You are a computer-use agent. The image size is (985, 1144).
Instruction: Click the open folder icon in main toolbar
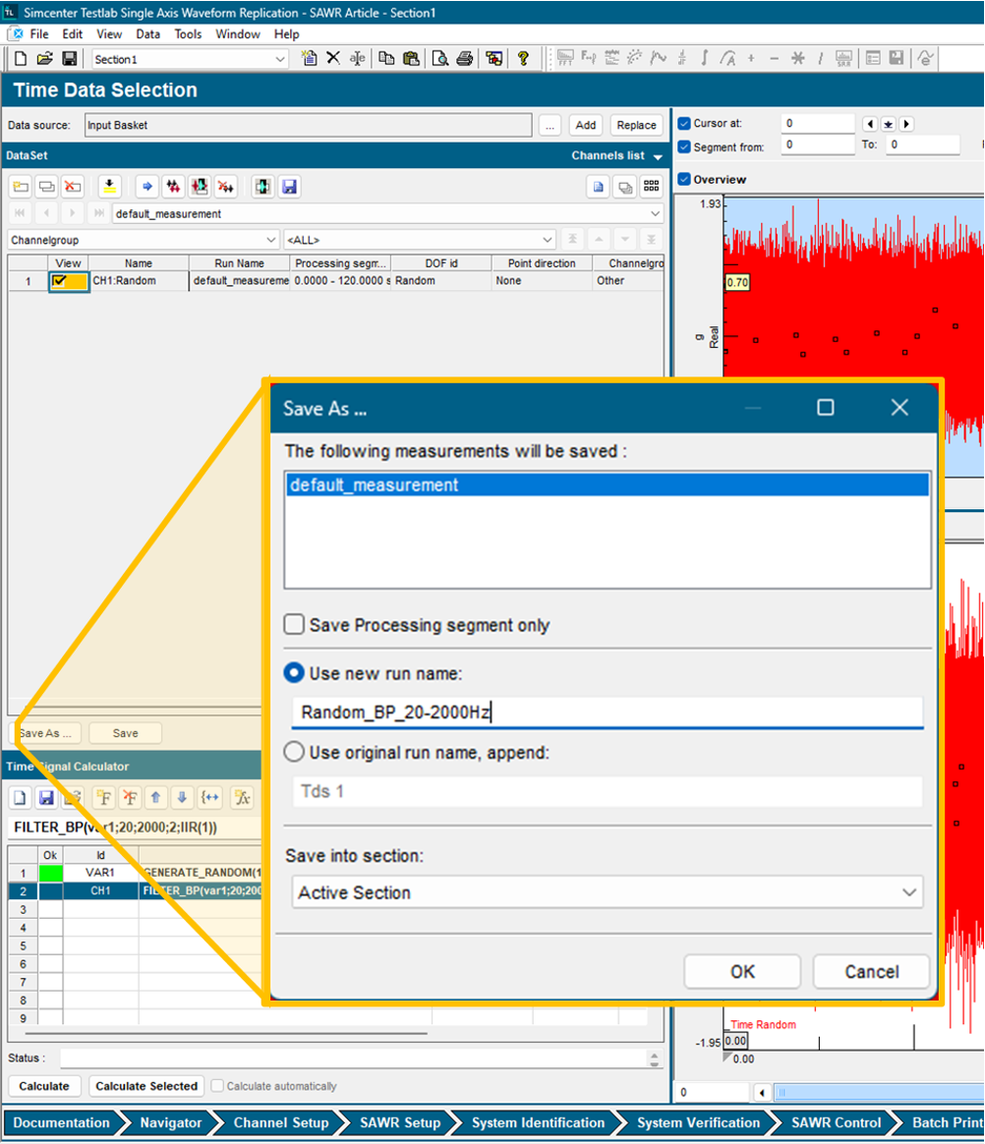[x=44, y=59]
